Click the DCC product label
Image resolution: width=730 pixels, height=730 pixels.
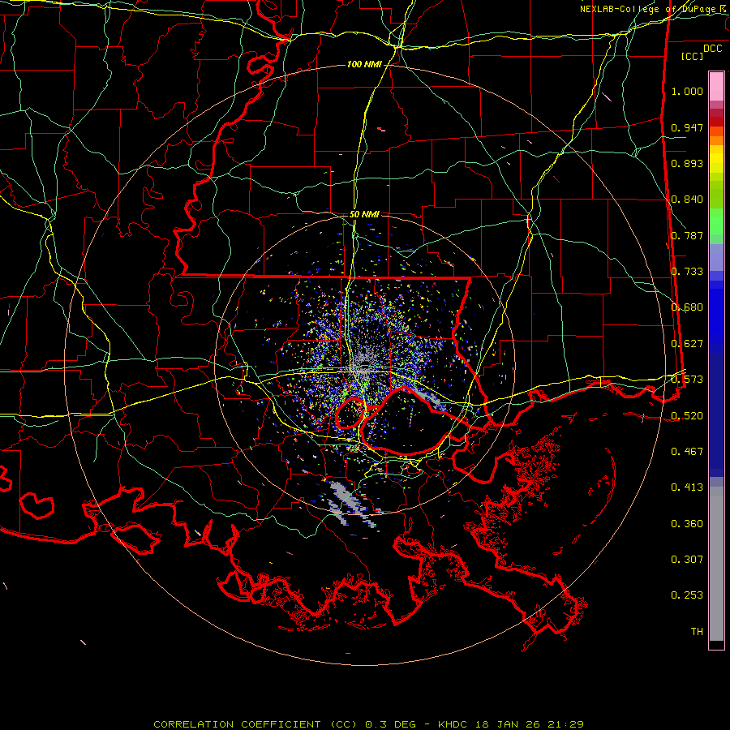(712, 49)
